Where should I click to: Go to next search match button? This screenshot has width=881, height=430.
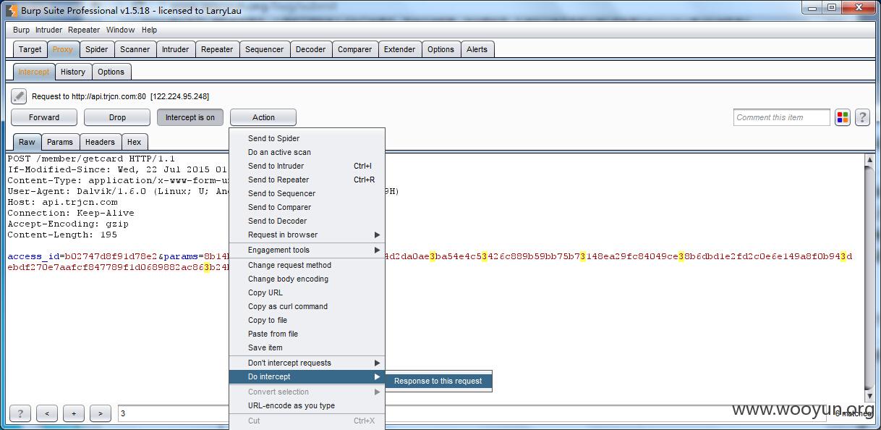(101, 413)
